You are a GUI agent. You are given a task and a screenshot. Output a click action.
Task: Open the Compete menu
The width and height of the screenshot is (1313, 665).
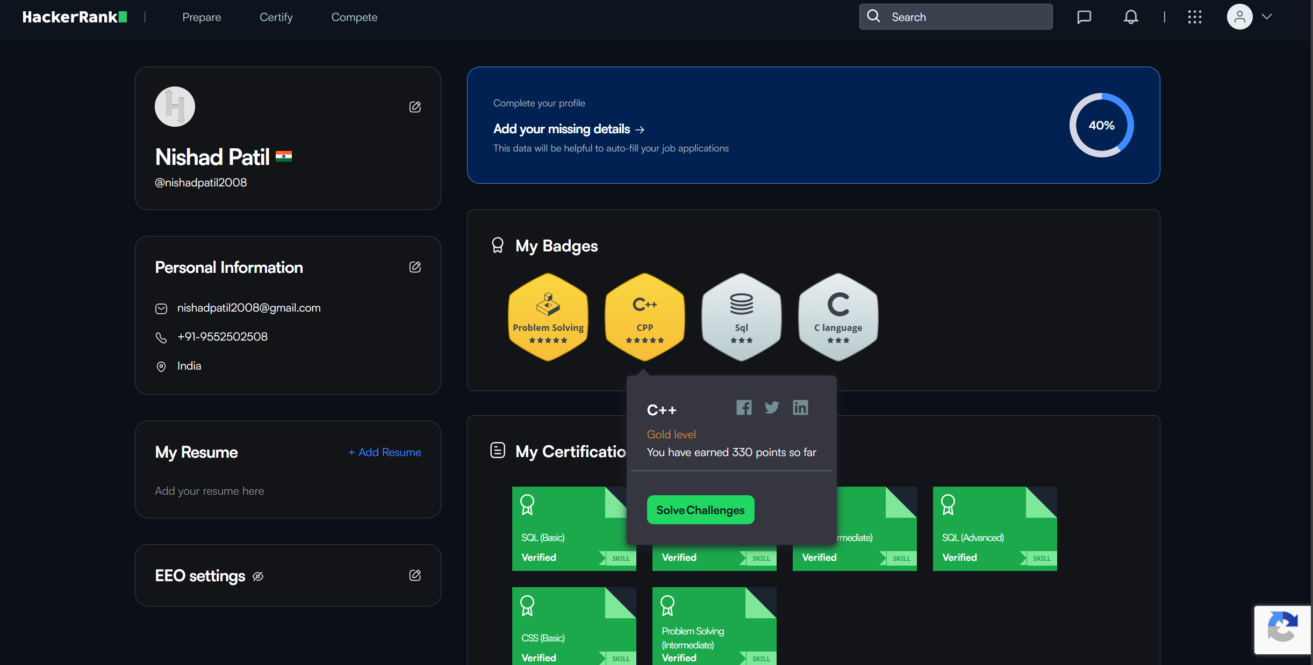click(354, 17)
